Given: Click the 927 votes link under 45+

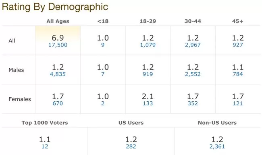Looking at the screenshot, I should pyautogui.click(x=238, y=45).
